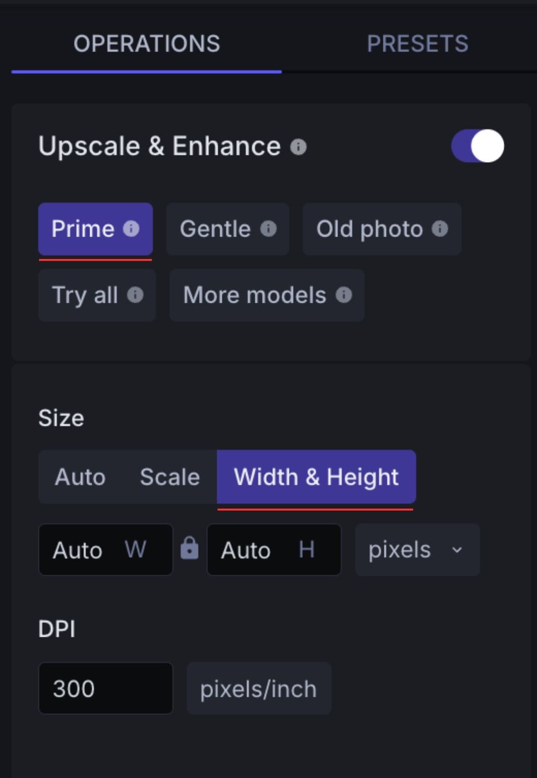537x778 pixels.
Task: Choose the Old photo model
Action: [370, 229]
